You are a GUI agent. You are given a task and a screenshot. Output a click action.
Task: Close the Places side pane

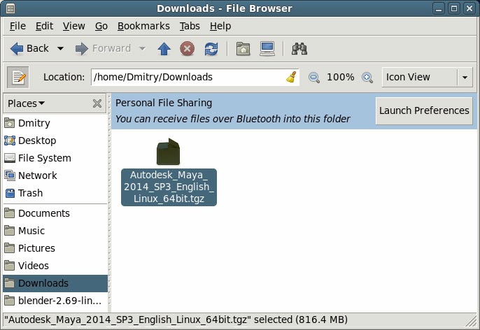[97, 103]
